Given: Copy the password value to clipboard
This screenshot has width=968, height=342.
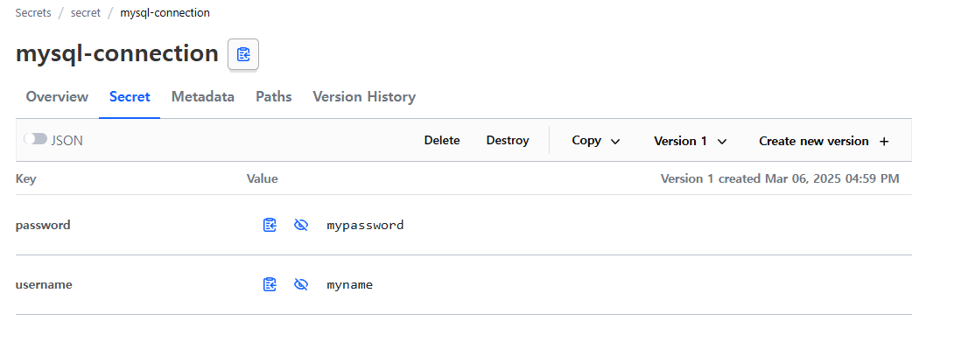Looking at the screenshot, I should click(270, 226).
